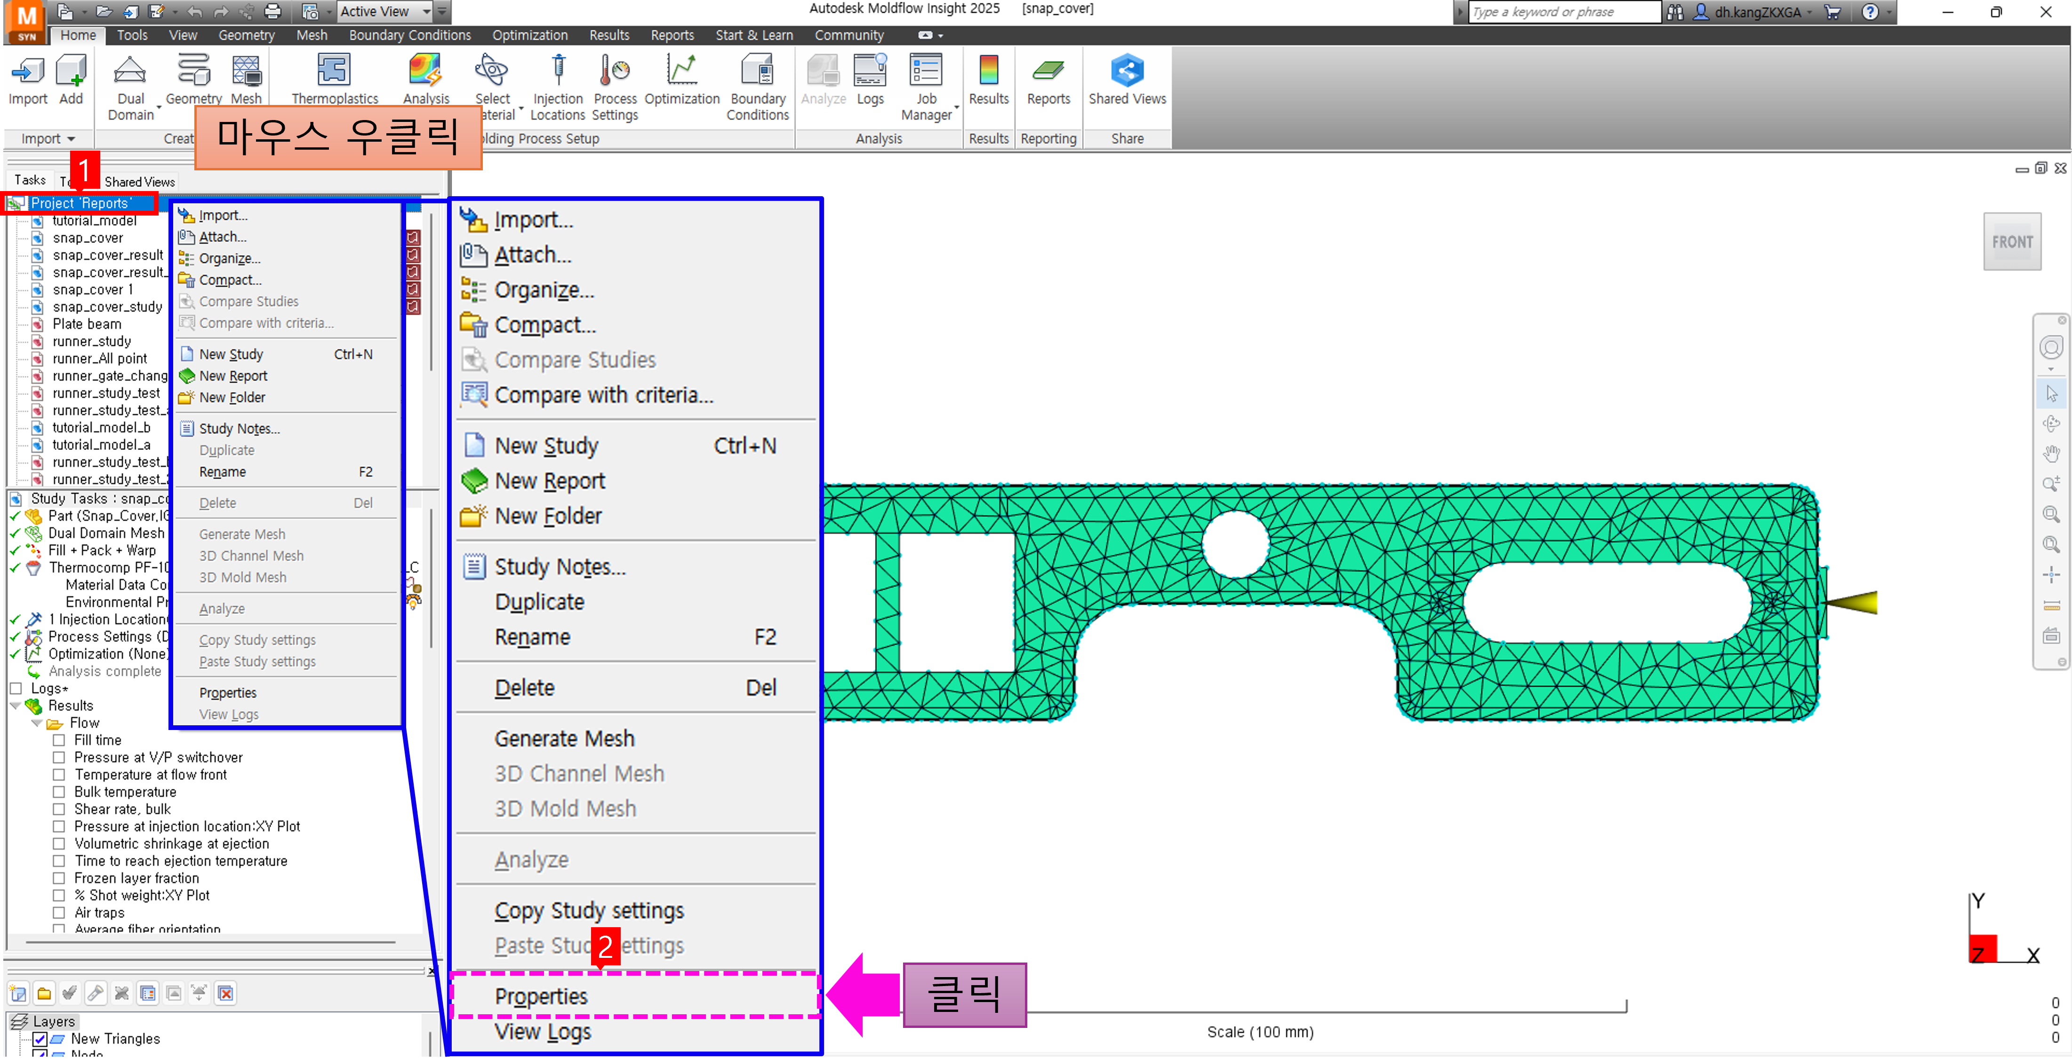This screenshot has width=2072, height=1059.
Task: Click the Help question mark icon
Action: (x=1870, y=12)
